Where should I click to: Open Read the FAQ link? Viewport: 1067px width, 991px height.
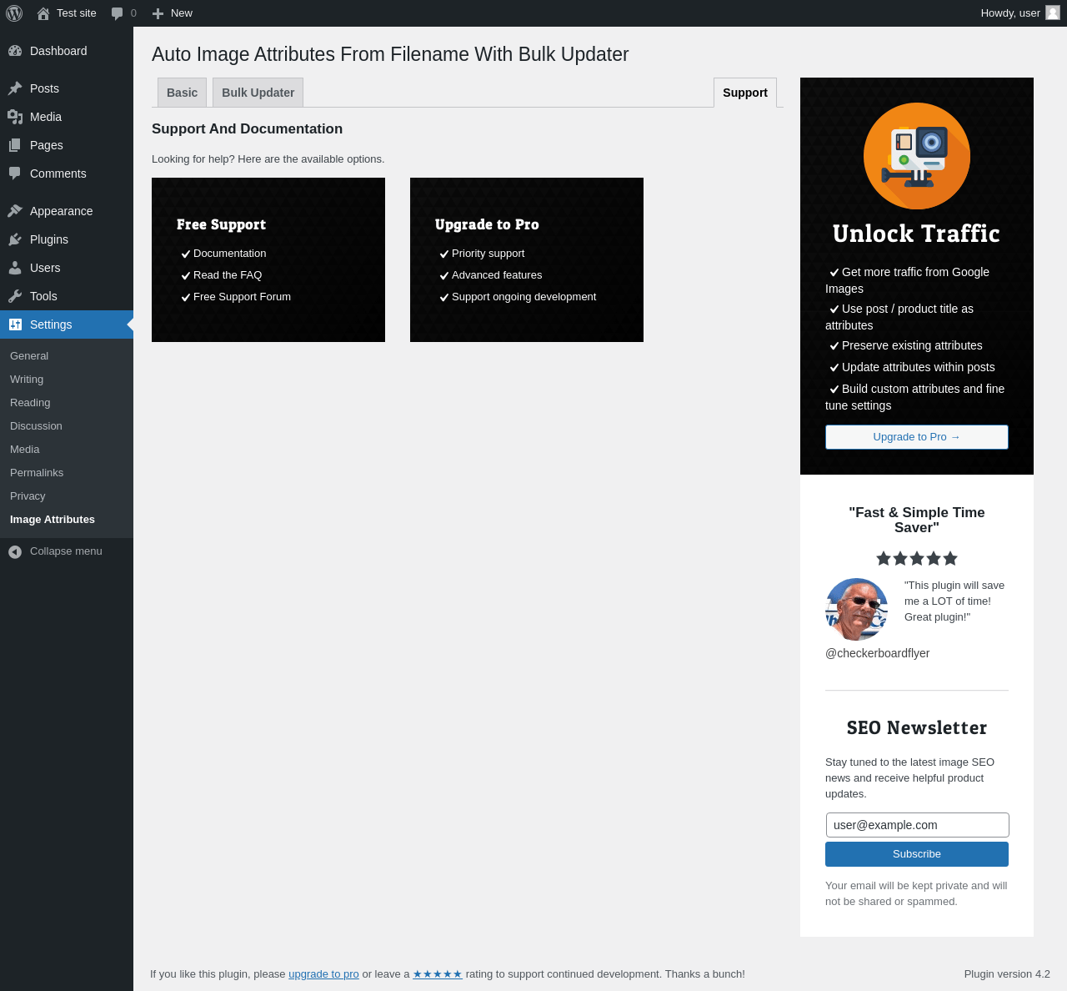pos(228,275)
